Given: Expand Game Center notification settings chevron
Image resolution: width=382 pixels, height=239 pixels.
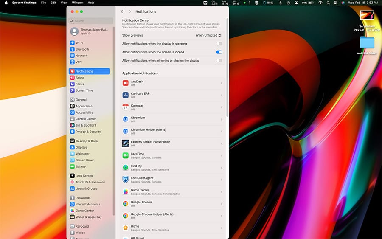Looking at the screenshot, I should point(221,192).
